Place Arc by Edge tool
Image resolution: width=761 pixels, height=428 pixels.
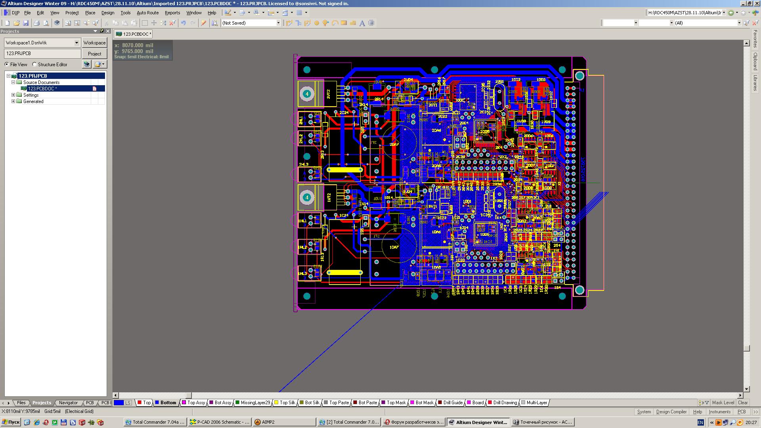[335, 23]
